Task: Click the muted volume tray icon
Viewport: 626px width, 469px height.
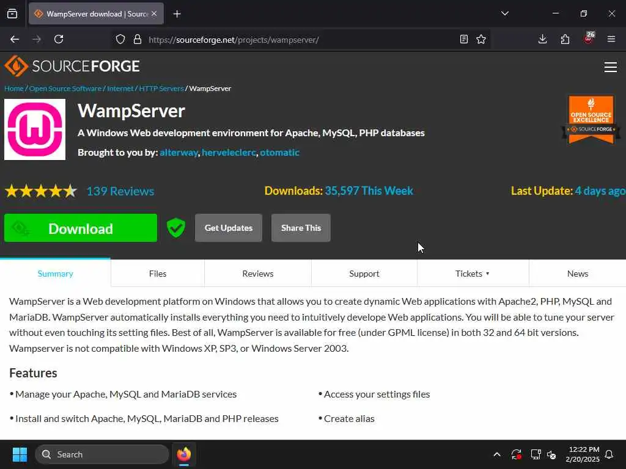Action: (x=552, y=454)
